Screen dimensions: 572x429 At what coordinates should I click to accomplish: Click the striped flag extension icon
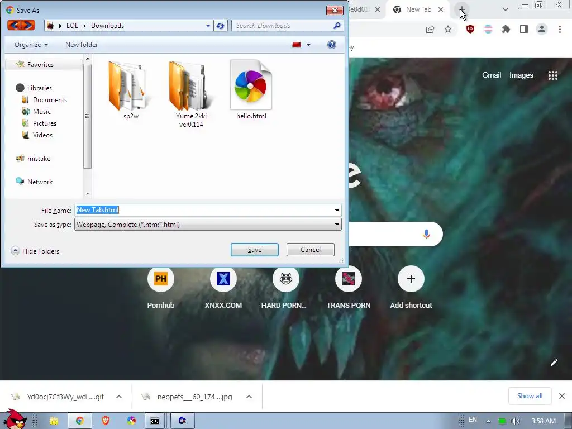pos(488,29)
